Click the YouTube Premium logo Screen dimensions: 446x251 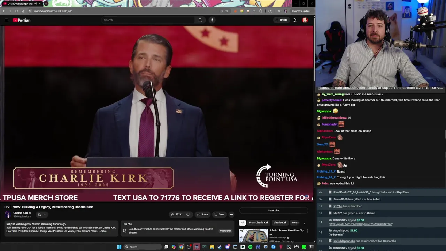point(22,20)
